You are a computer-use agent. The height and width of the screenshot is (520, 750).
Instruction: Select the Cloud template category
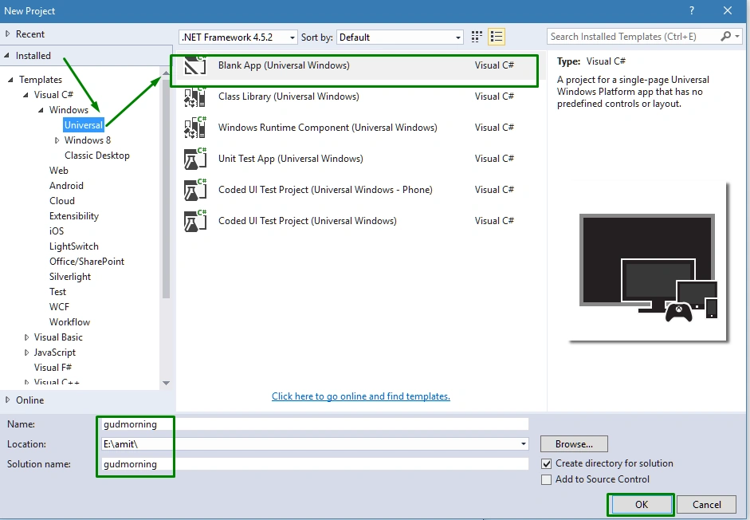[x=61, y=201]
